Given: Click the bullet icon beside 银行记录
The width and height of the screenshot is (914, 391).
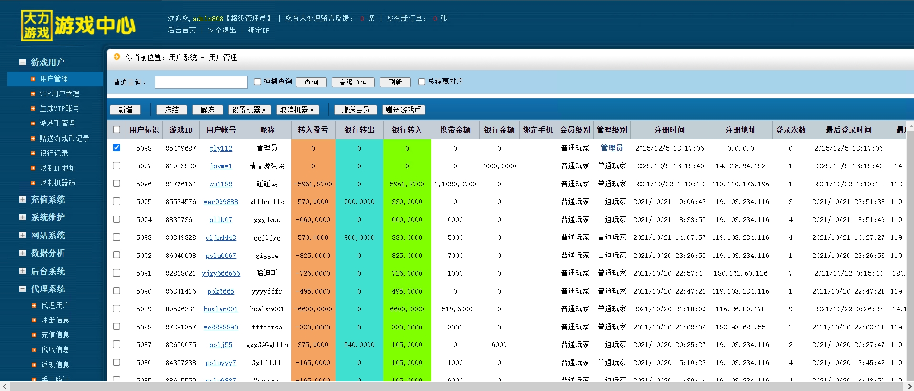Looking at the screenshot, I should click(33, 154).
